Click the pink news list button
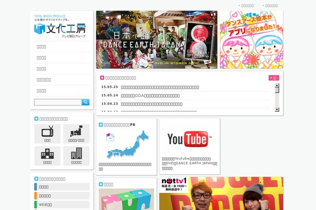 pos(274,78)
